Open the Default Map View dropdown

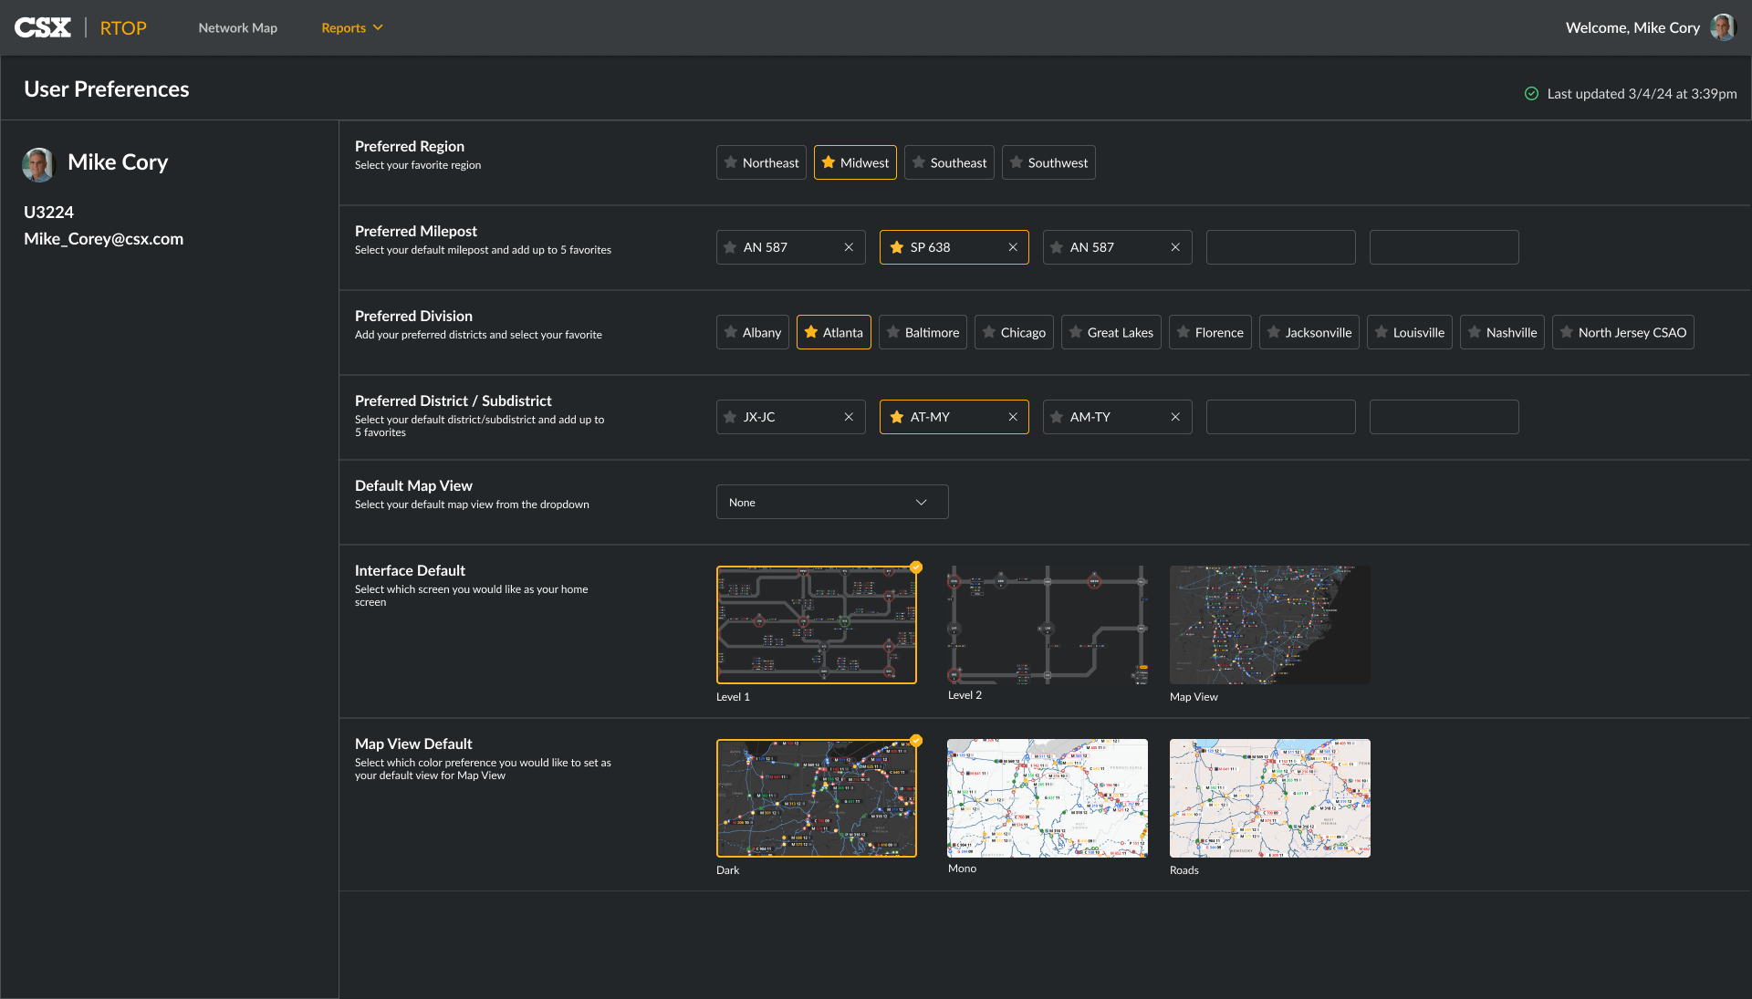pyautogui.click(x=831, y=502)
